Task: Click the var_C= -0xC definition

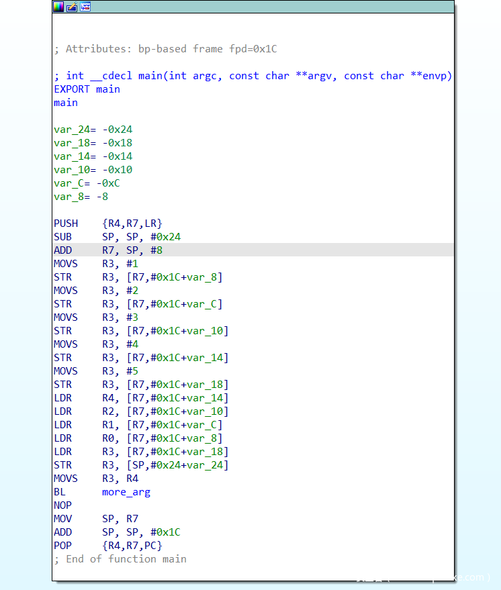Action: [x=87, y=183]
